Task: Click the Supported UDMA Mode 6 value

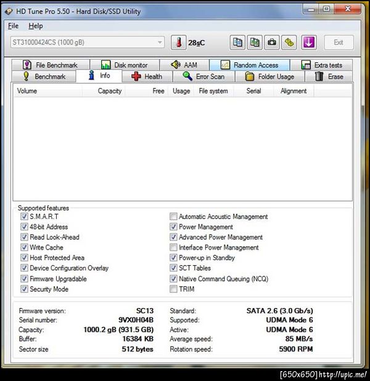Action: 290,320
